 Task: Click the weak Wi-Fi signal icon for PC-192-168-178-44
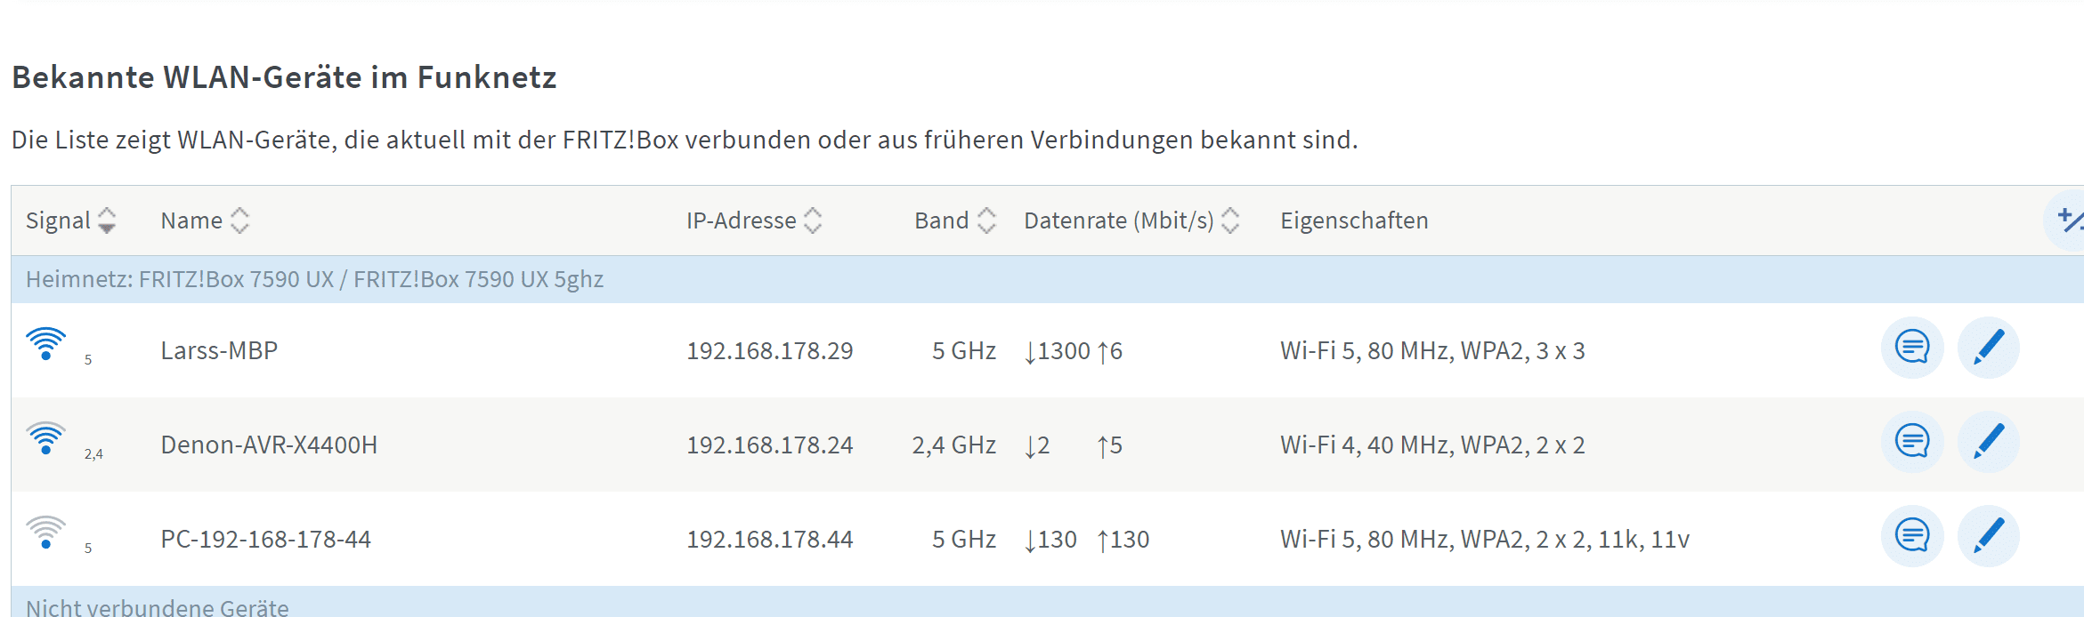coord(45,533)
